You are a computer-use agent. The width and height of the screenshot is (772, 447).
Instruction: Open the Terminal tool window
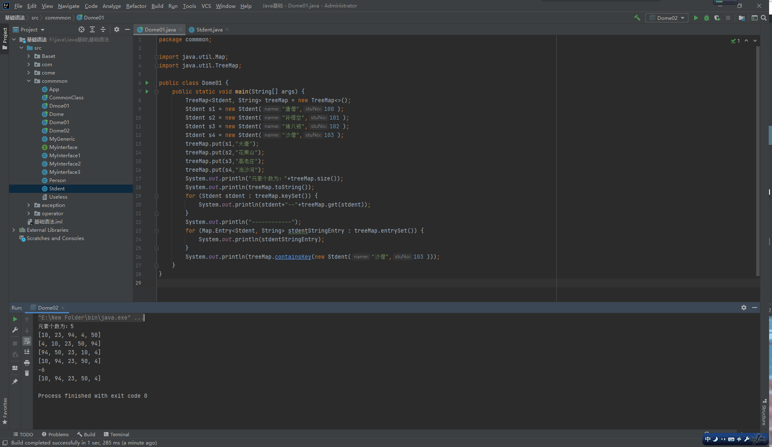tap(116, 434)
